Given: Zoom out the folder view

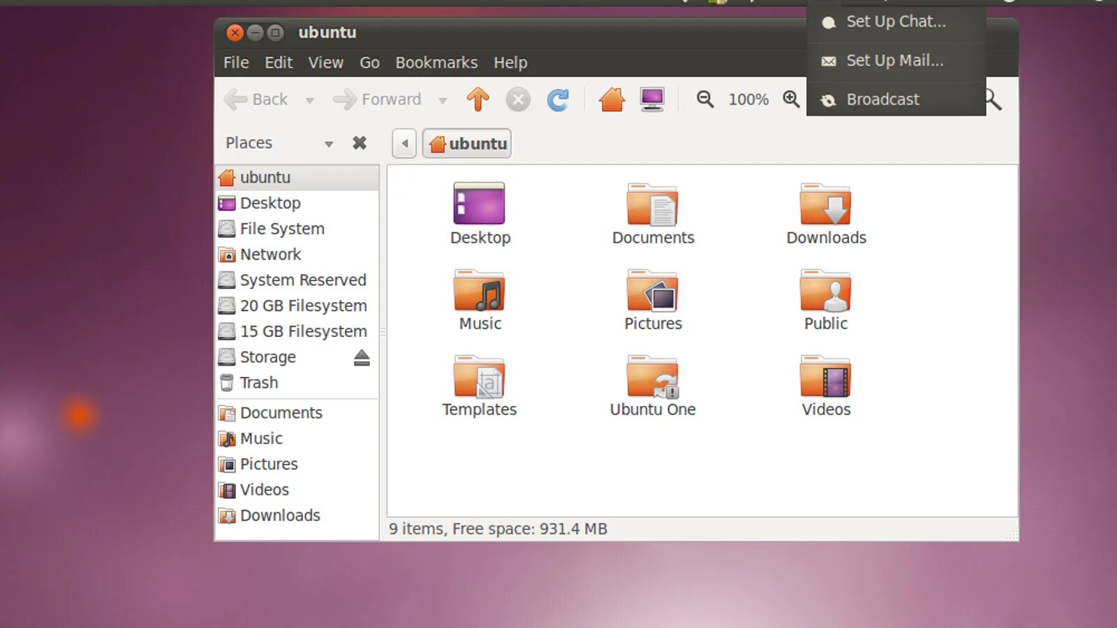Looking at the screenshot, I should (x=705, y=100).
